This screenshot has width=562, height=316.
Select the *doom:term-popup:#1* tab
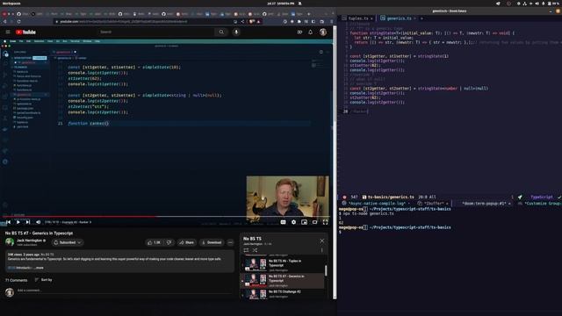point(484,204)
